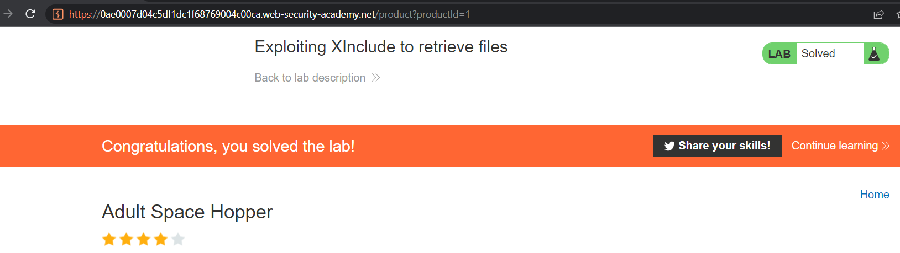Open the Back to lab description link
Image resolution: width=900 pixels, height=253 pixels.
click(310, 78)
